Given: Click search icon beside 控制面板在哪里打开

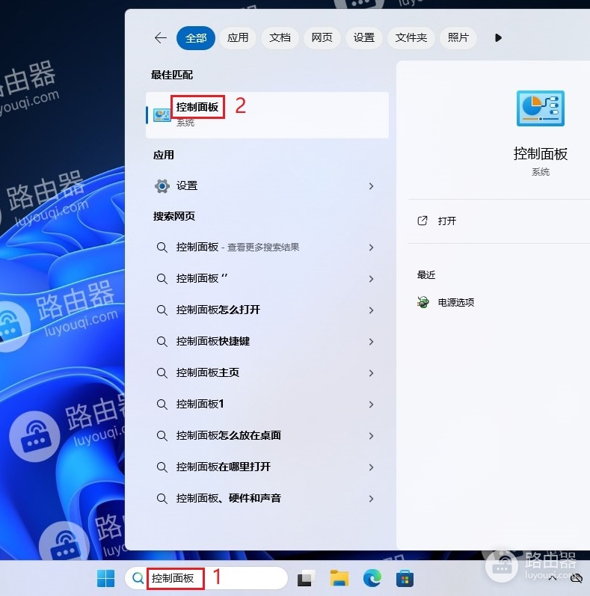Looking at the screenshot, I should pyautogui.click(x=162, y=467).
